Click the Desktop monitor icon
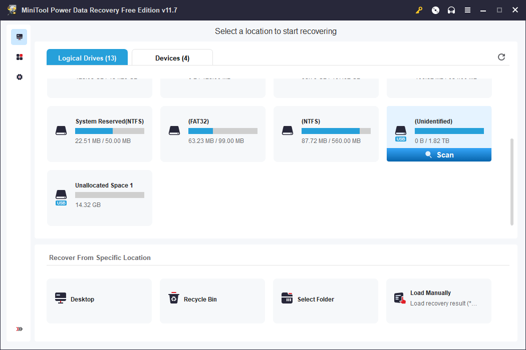This screenshot has width=526, height=350. coord(61,298)
